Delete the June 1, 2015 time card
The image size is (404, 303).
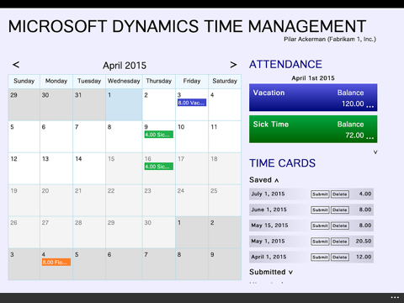340,210
